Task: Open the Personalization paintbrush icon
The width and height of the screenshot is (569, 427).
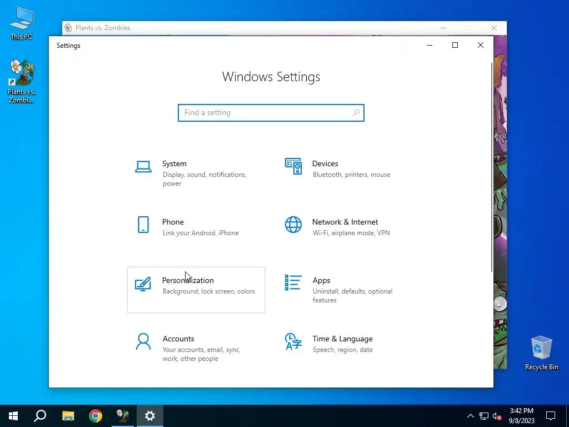Action: (x=143, y=284)
